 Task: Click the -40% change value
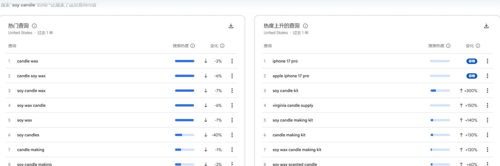click(x=216, y=135)
